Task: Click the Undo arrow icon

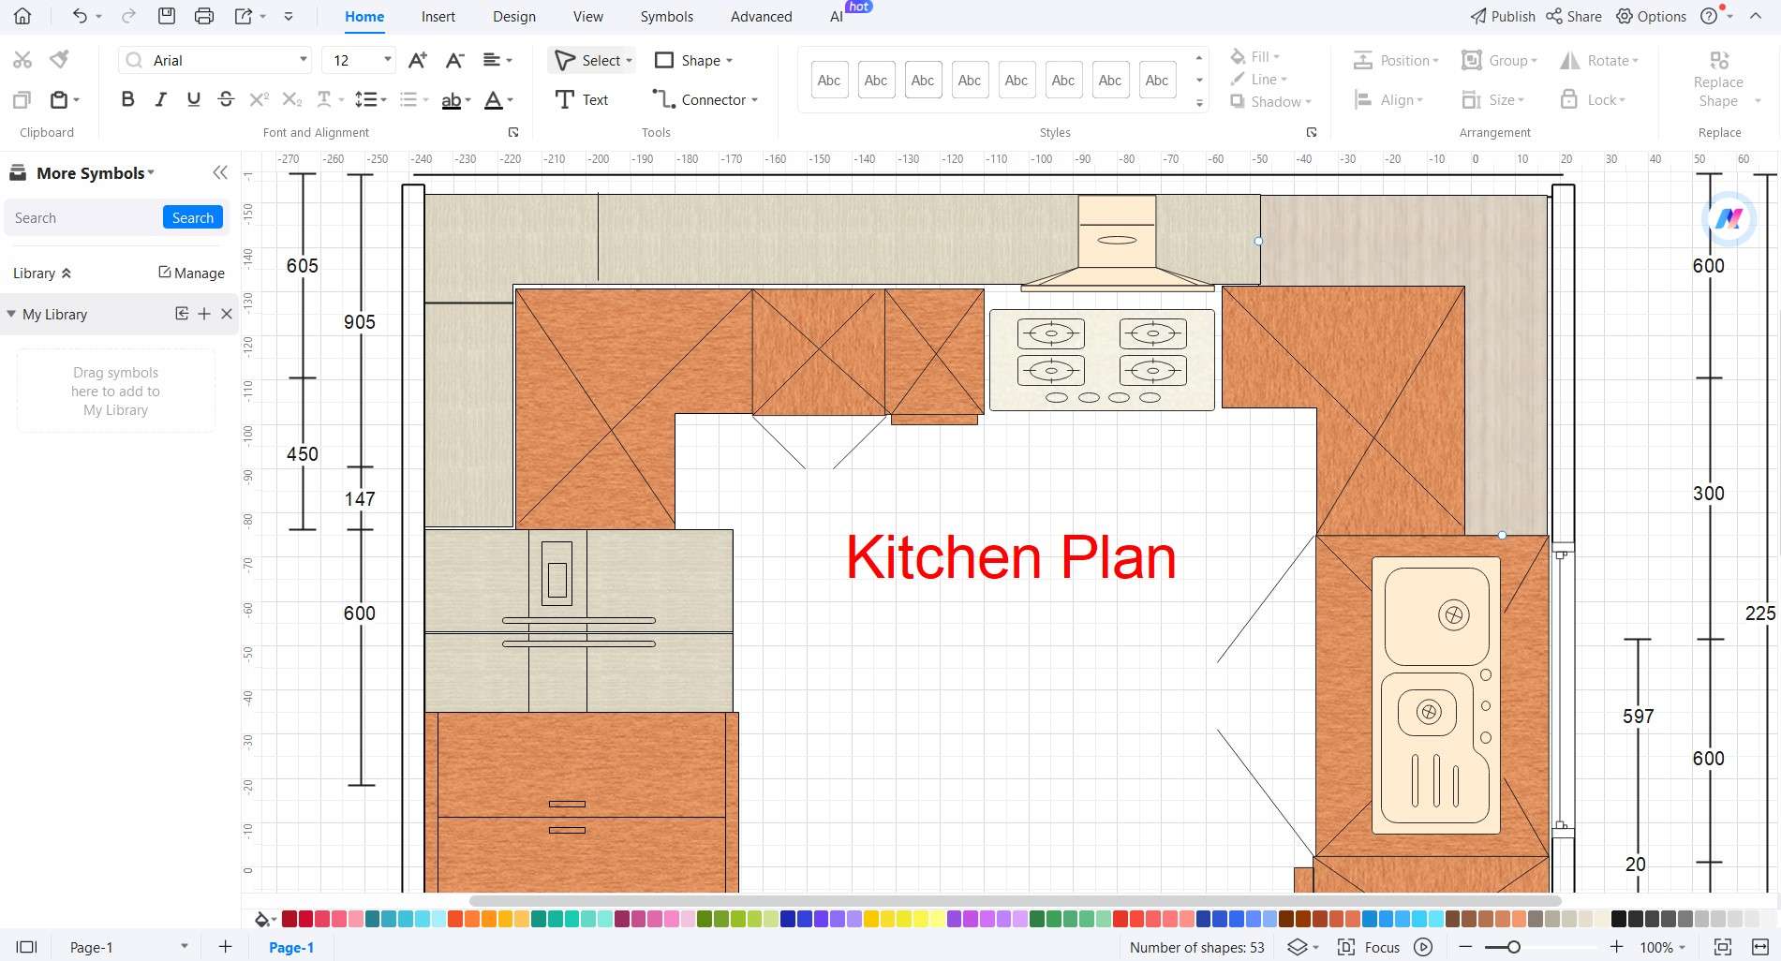Action: click(x=80, y=16)
